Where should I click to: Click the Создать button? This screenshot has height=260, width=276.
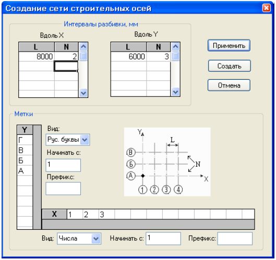tap(229, 66)
